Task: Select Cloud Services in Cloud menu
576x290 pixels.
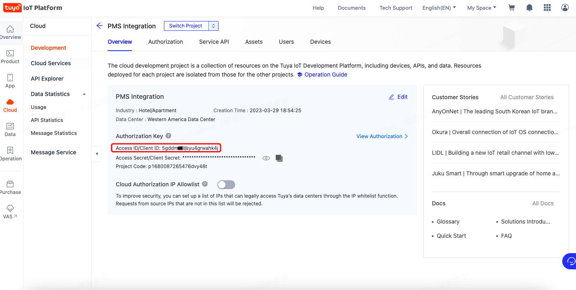Action: click(x=51, y=63)
